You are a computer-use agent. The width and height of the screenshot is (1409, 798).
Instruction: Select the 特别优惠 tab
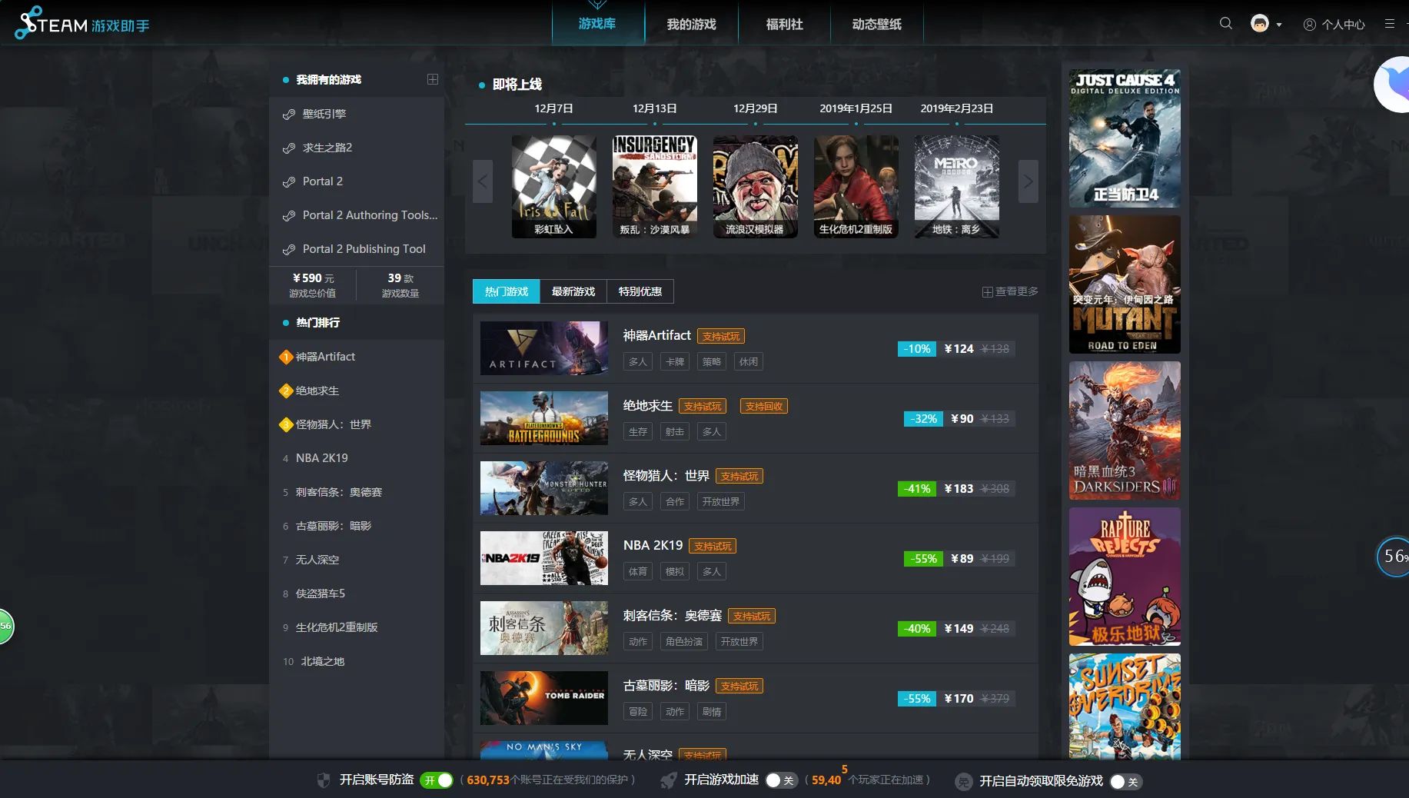(x=640, y=291)
